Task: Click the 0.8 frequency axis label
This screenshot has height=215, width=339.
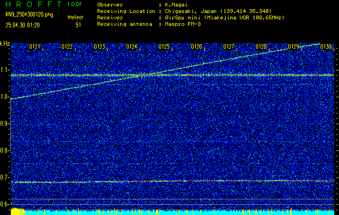Action: point(4,150)
